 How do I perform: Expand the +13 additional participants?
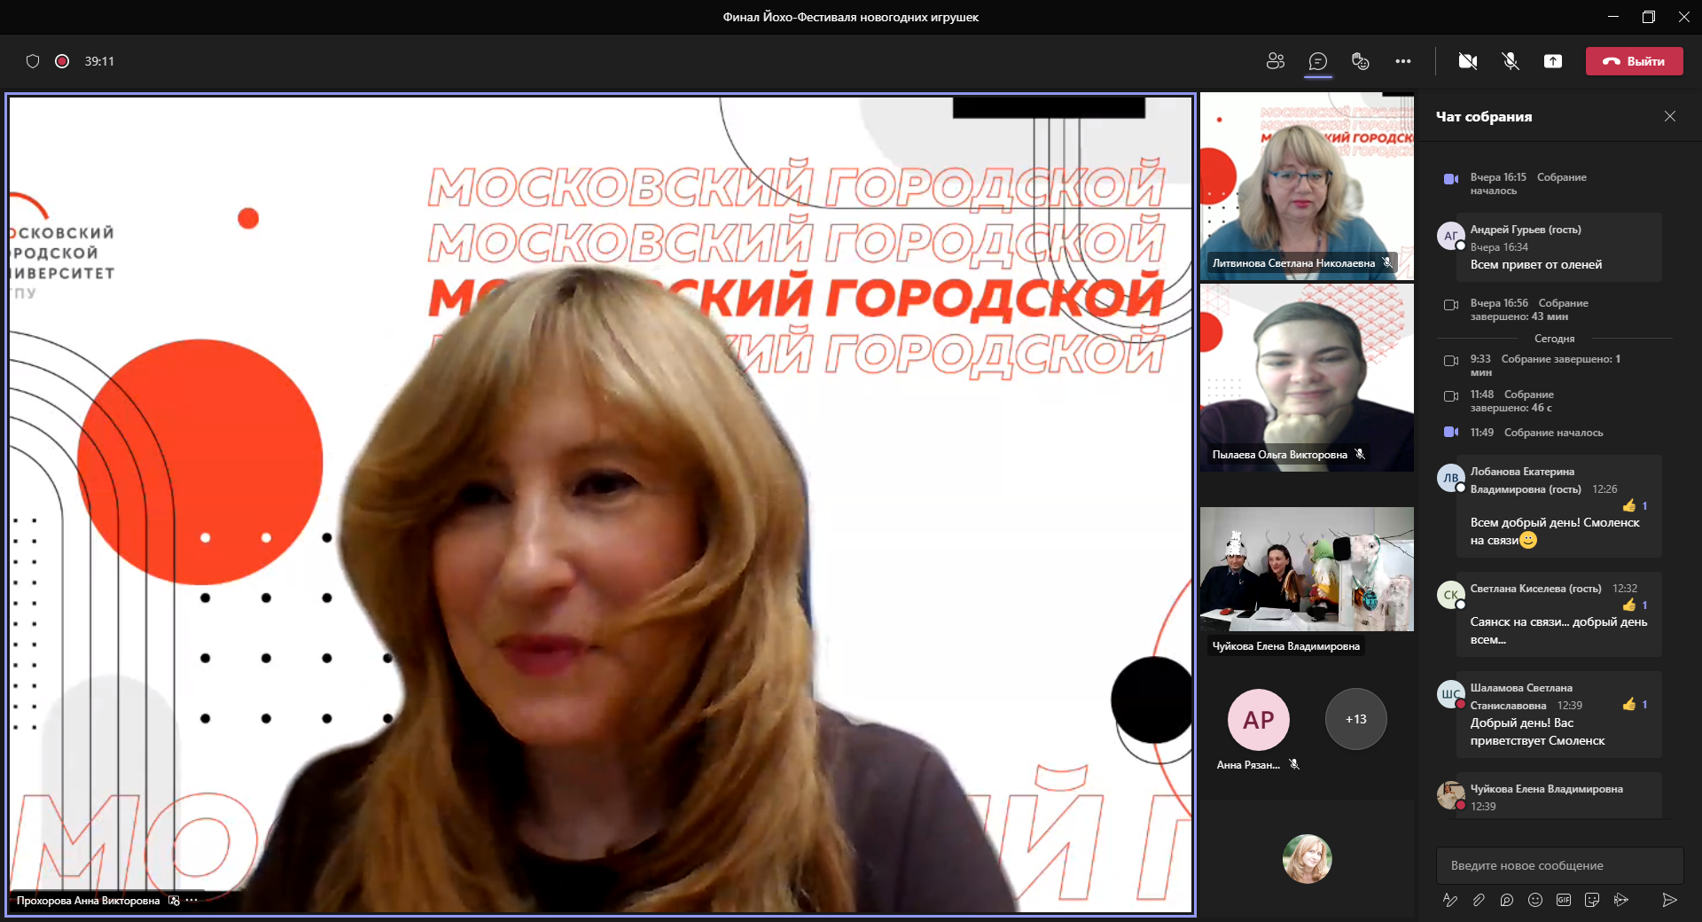tap(1355, 719)
